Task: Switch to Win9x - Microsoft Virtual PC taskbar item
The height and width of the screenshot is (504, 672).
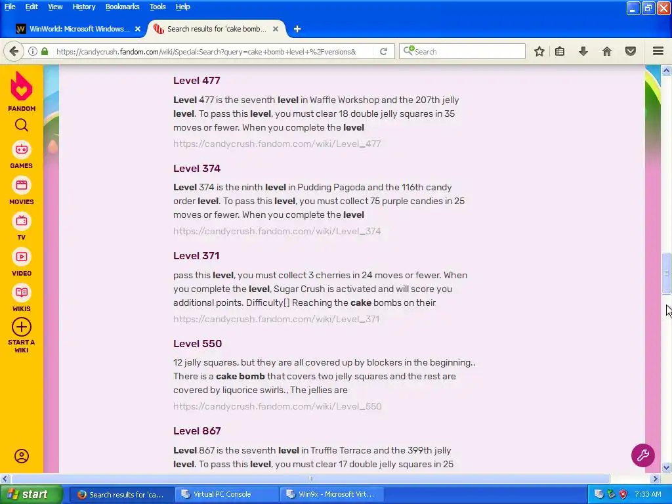Action: pyautogui.click(x=331, y=494)
